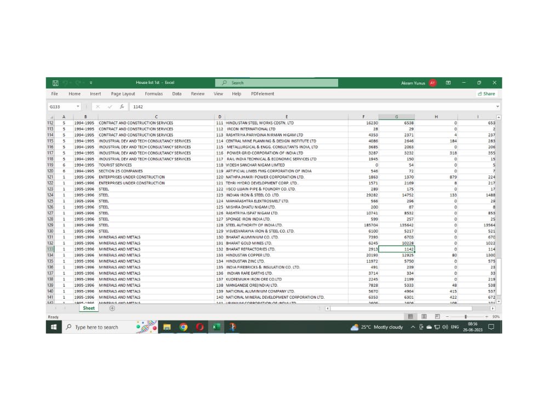Open the PDFelement tab
Image resolution: width=548 pixels, height=411 pixels.
click(262, 94)
